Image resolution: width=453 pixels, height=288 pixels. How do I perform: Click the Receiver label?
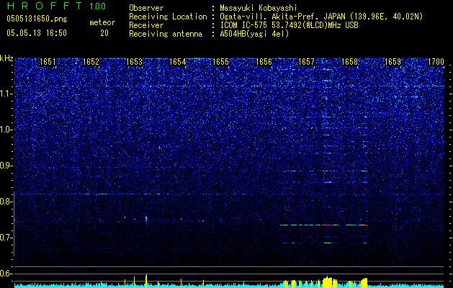146,25
